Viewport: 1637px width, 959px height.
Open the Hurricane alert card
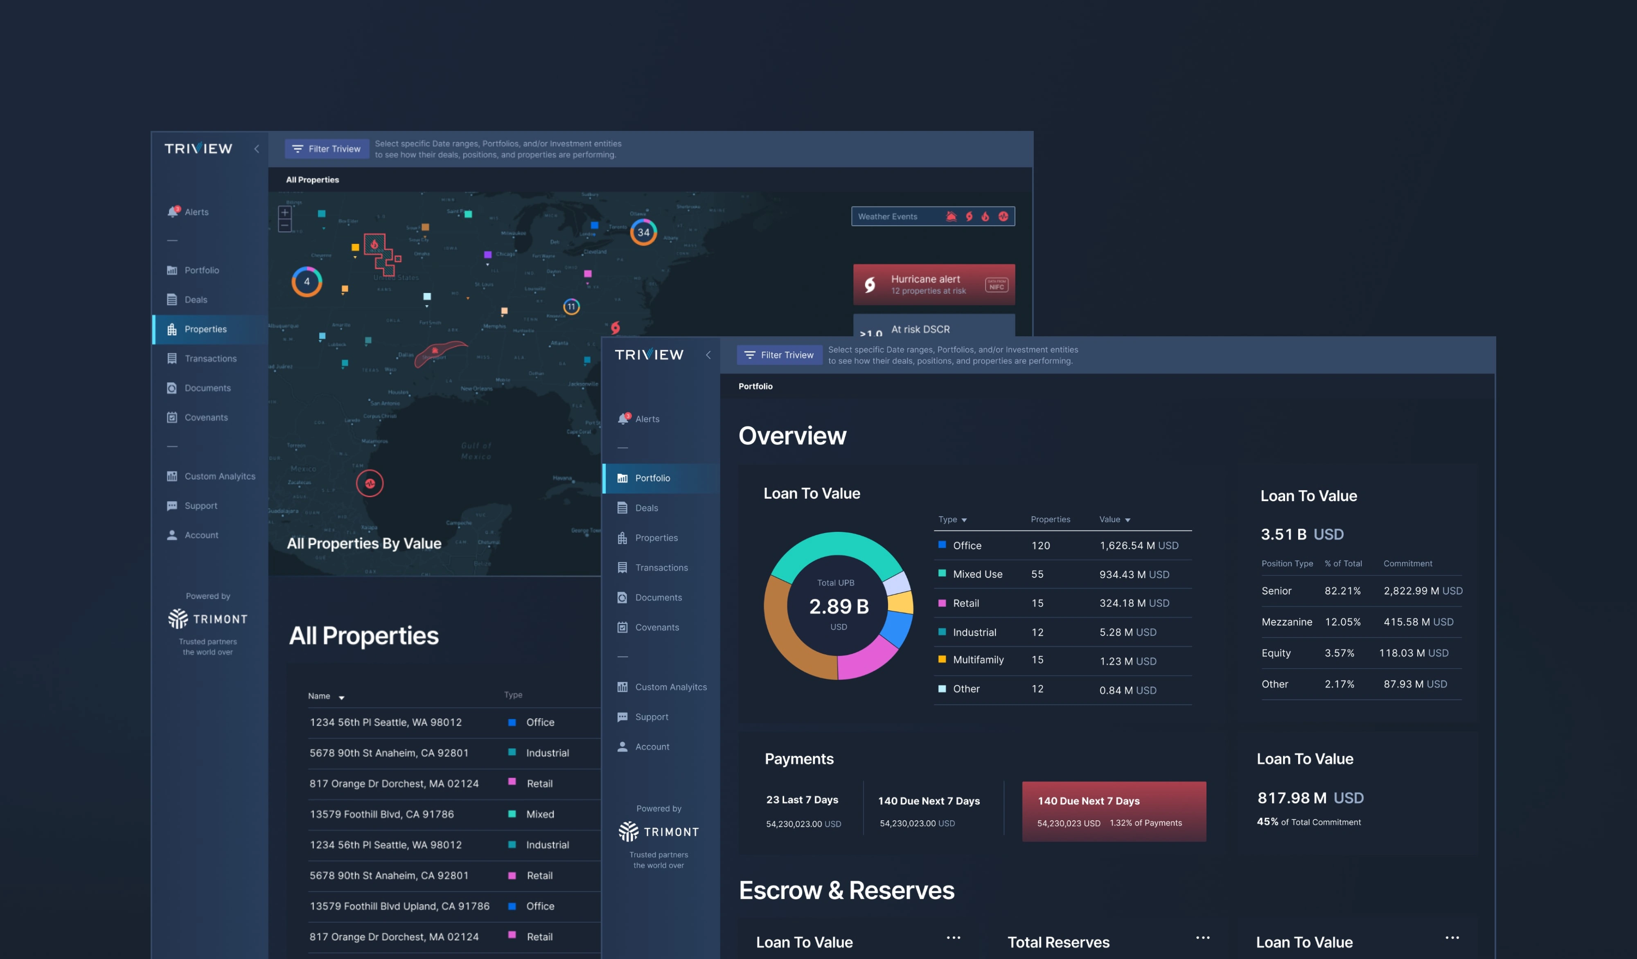pos(933,284)
